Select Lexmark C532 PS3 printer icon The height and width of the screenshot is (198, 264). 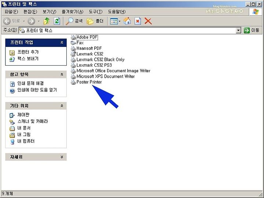point(73,65)
